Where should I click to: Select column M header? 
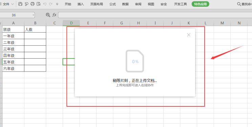point(222,23)
